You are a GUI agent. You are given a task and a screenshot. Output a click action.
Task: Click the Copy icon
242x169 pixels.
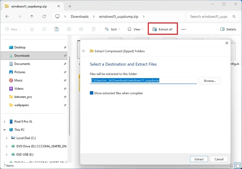pyautogui.click(x=44, y=29)
